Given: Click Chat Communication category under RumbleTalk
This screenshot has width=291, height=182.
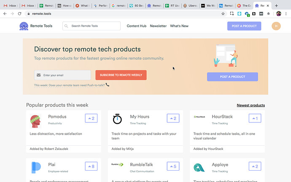Looking at the screenshot, I should point(142,171).
